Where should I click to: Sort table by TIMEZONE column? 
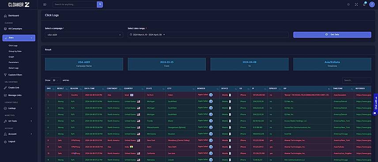tap(343, 88)
